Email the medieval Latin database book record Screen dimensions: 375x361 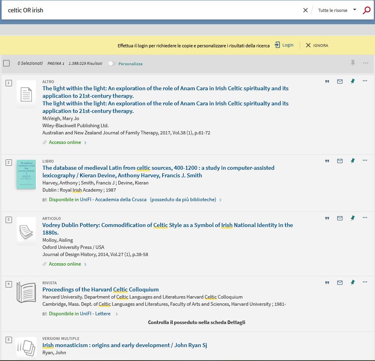coord(340,161)
